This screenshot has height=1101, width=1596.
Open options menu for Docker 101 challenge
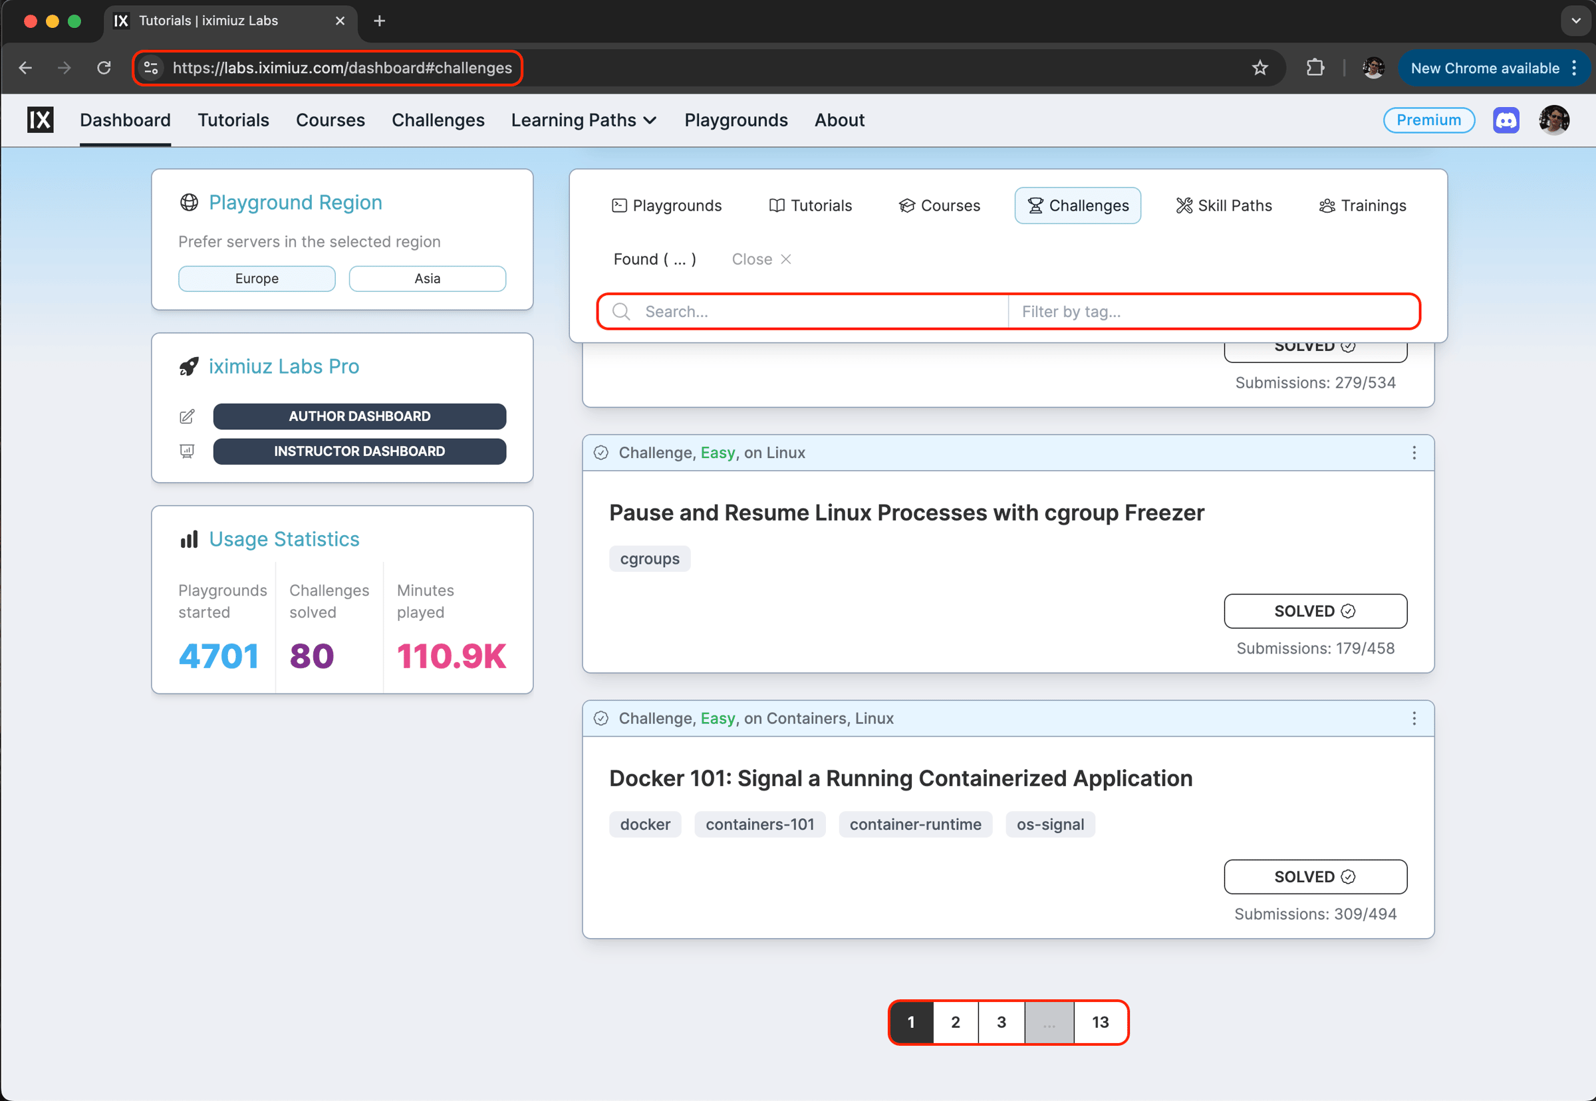point(1414,718)
